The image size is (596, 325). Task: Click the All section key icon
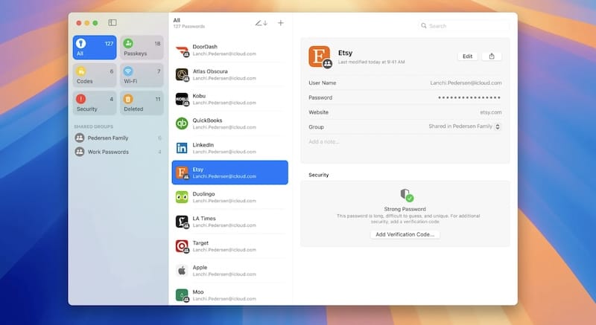(x=80, y=43)
